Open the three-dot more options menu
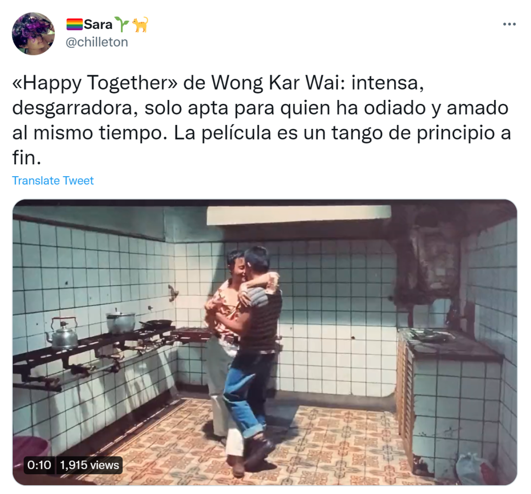The image size is (531, 494). coord(509,24)
